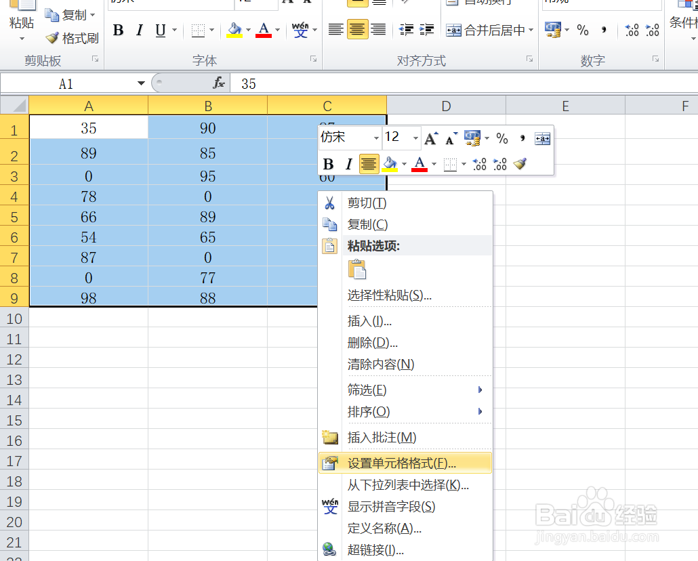This screenshot has height=561, width=698.
Task: Select column D header
Action: point(446,106)
